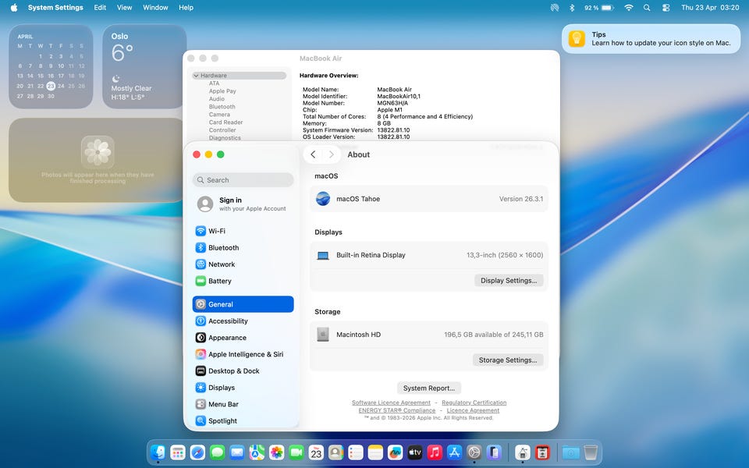The image size is (749, 468).
Task: Open Reminders from the Dock
Action: (x=356, y=452)
